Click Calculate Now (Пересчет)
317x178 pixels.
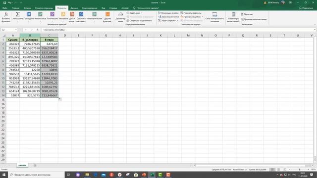[247, 14]
